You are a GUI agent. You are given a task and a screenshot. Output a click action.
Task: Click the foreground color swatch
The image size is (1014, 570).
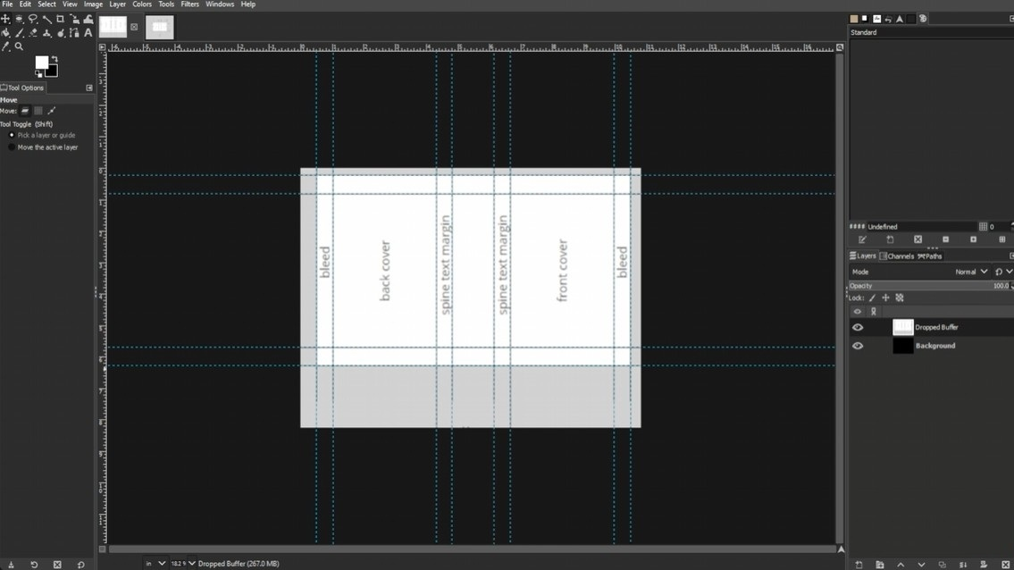(x=41, y=63)
